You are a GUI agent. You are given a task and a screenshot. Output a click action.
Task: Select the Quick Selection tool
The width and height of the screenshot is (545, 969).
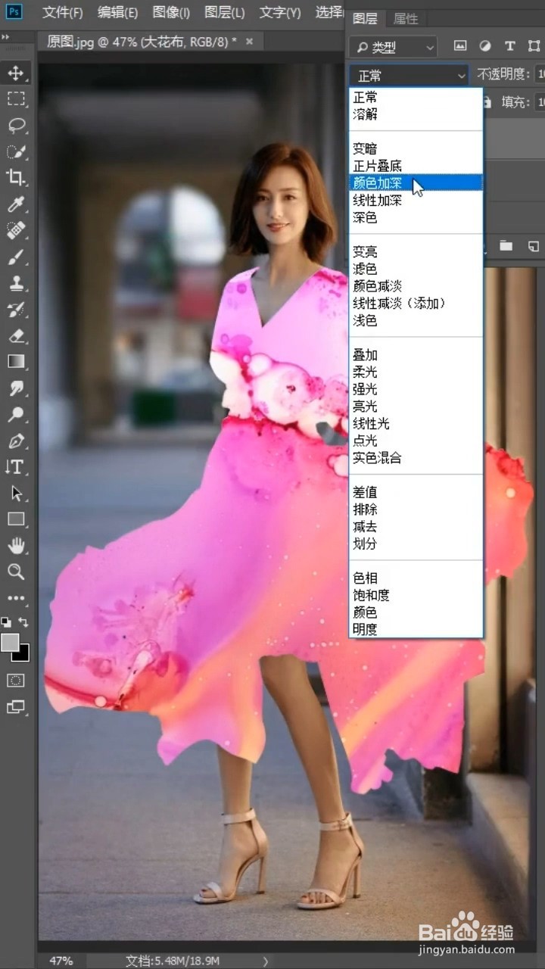coord(16,151)
